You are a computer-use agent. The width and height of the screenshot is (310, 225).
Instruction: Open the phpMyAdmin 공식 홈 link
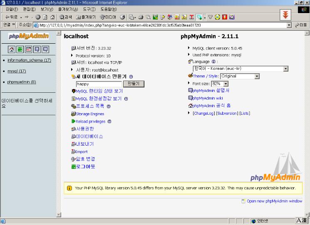click(x=211, y=106)
